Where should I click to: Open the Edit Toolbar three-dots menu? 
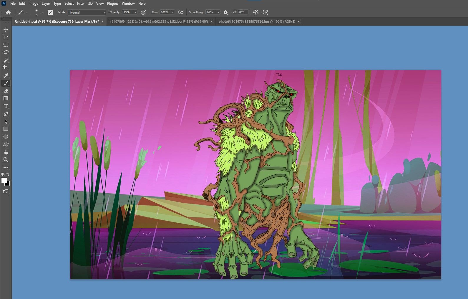tap(6, 167)
